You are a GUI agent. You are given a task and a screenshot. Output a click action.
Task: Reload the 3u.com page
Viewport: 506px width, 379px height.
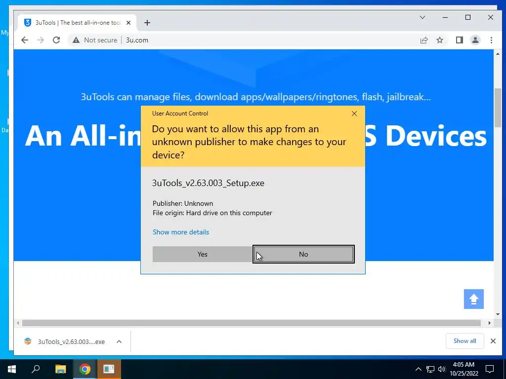[x=56, y=40]
